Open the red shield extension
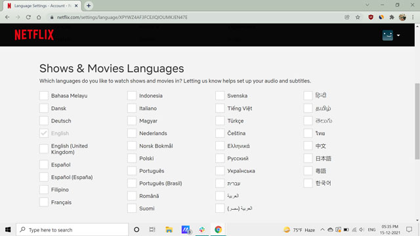This screenshot has width=420, height=236. coord(371,17)
